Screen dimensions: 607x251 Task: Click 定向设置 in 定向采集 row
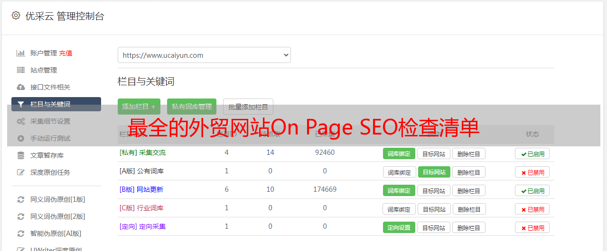point(399,227)
